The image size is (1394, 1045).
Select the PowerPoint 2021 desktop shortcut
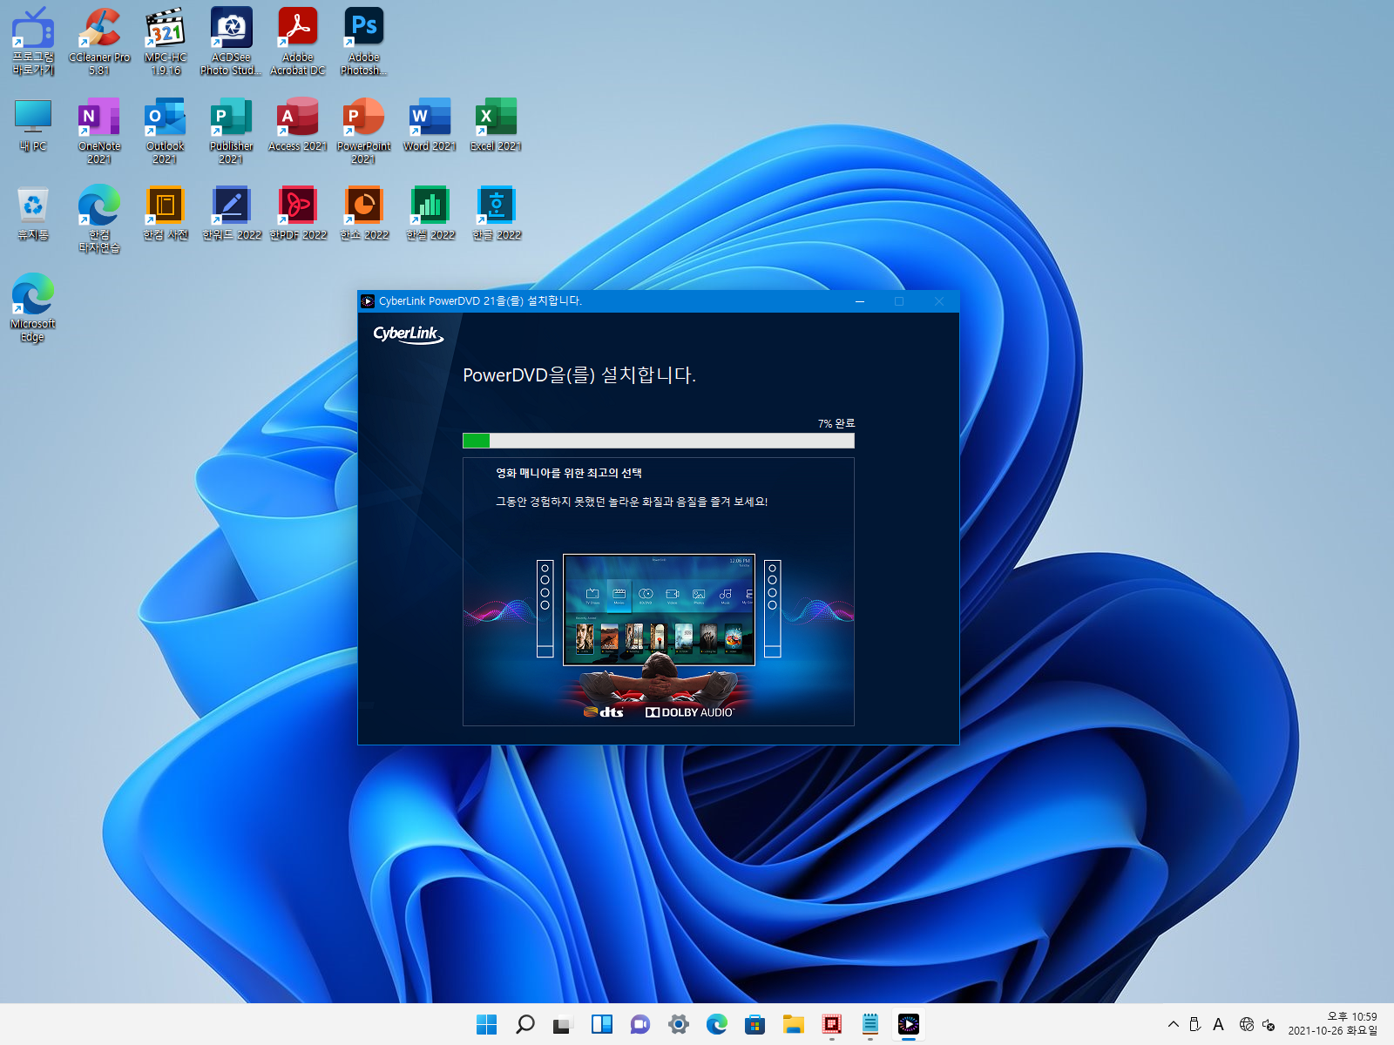coord(364,131)
